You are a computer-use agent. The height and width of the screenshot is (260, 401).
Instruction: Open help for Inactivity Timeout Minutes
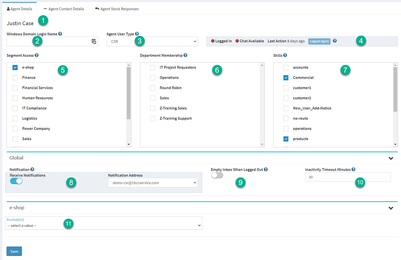[x=354, y=169]
